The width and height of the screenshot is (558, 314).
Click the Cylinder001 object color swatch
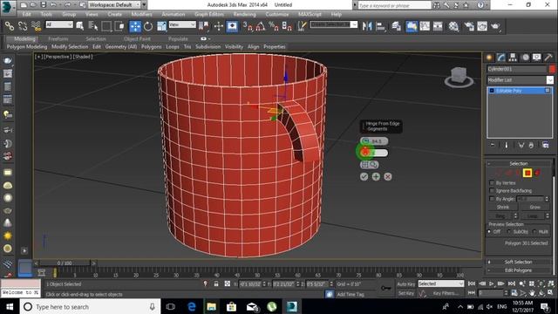(552, 69)
